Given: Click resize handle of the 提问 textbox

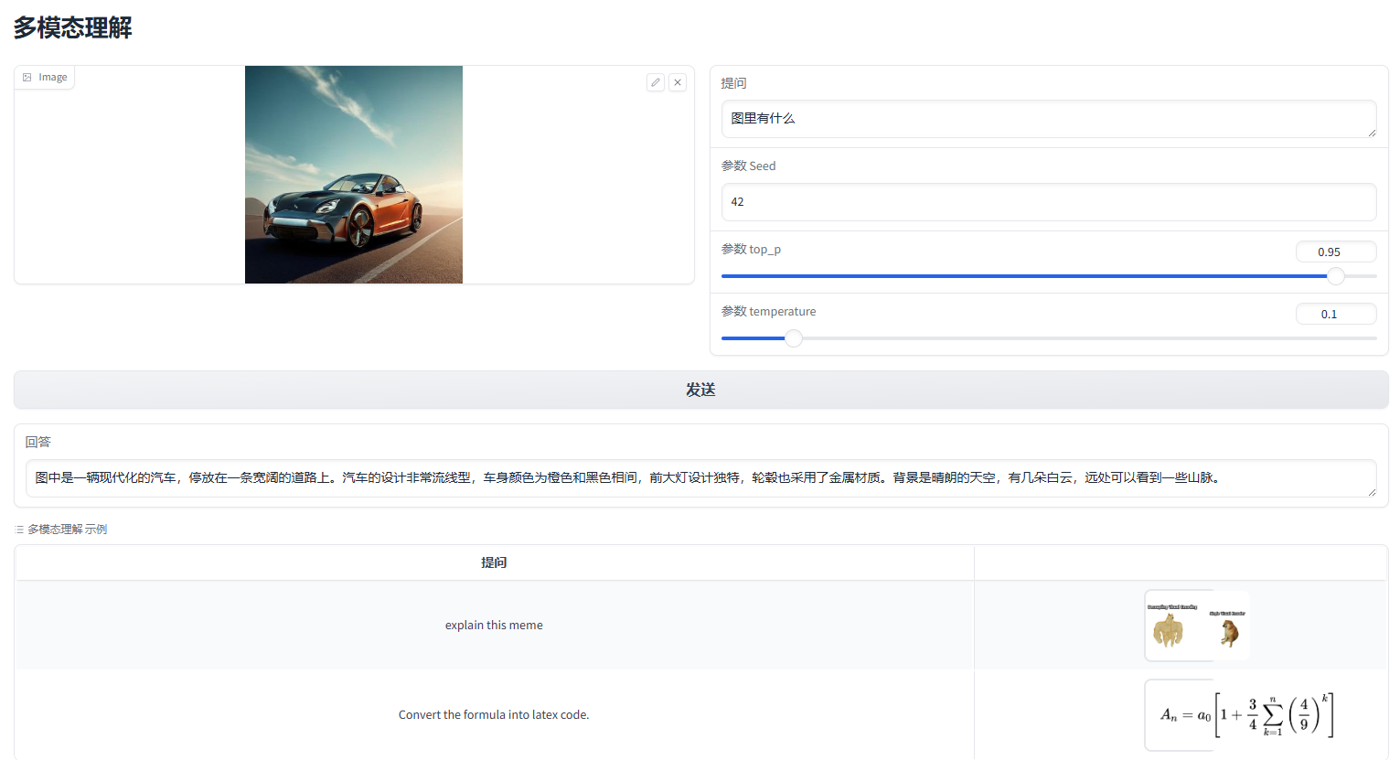Looking at the screenshot, I should pos(1372,133).
